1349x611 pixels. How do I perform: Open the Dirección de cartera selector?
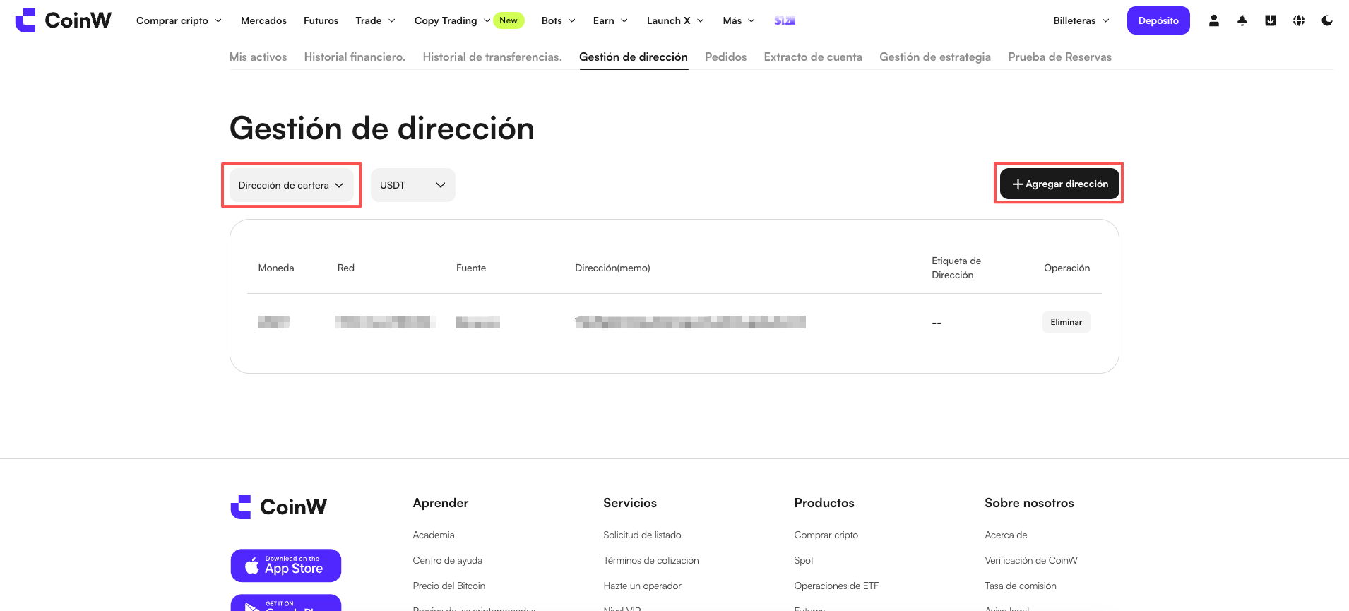(x=291, y=185)
